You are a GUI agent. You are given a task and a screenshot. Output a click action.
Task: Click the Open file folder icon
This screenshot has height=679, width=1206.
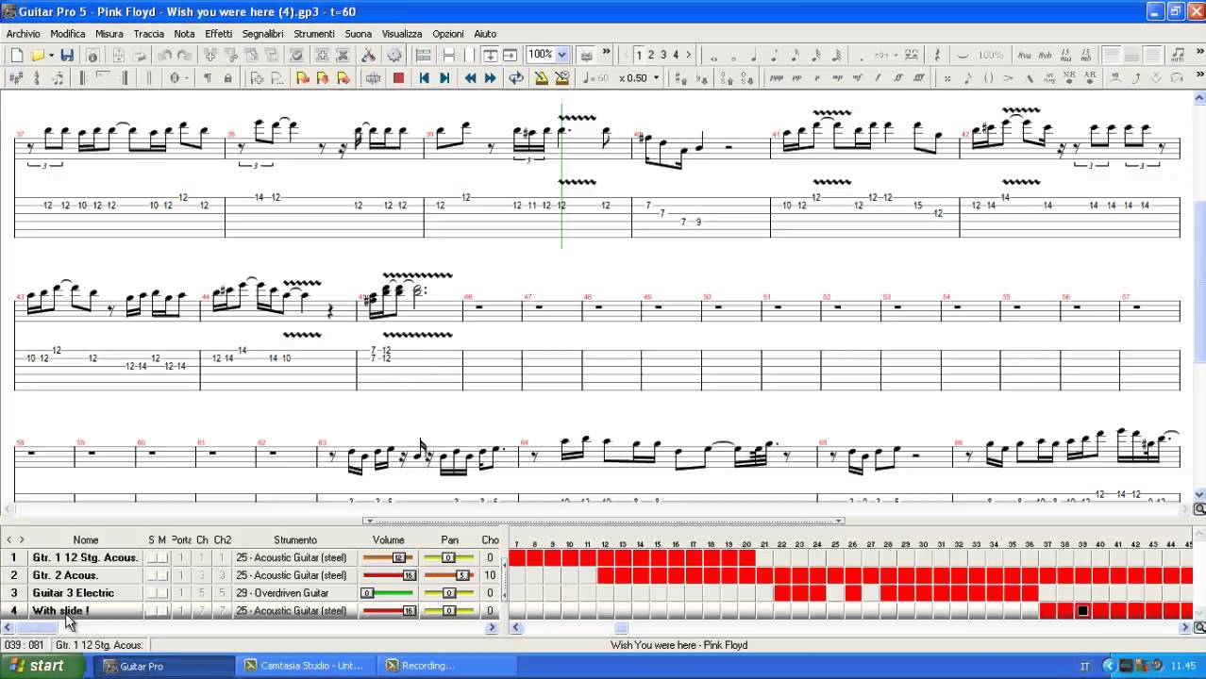pos(37,55)
